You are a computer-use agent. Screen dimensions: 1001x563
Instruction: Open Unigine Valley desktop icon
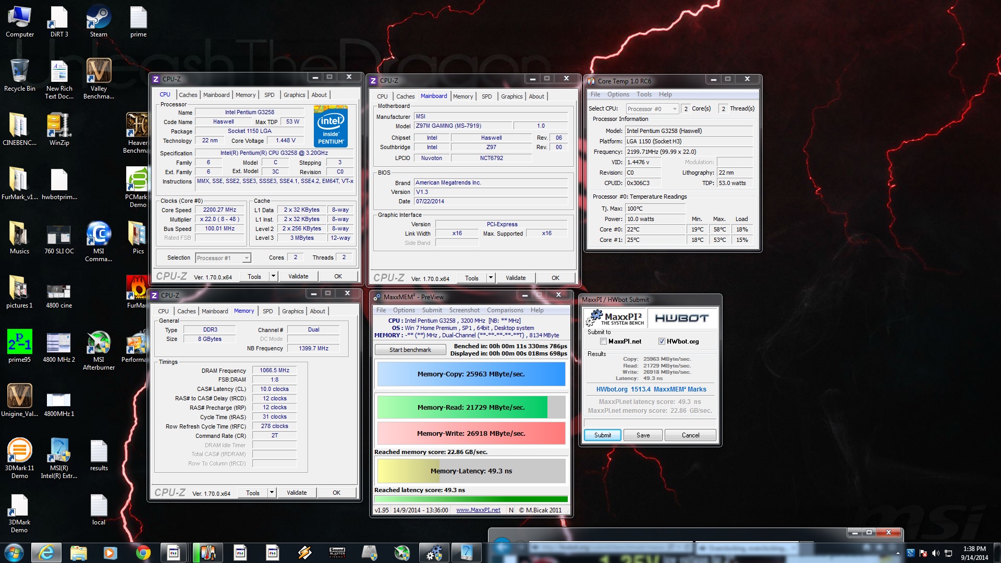(19, 401)
